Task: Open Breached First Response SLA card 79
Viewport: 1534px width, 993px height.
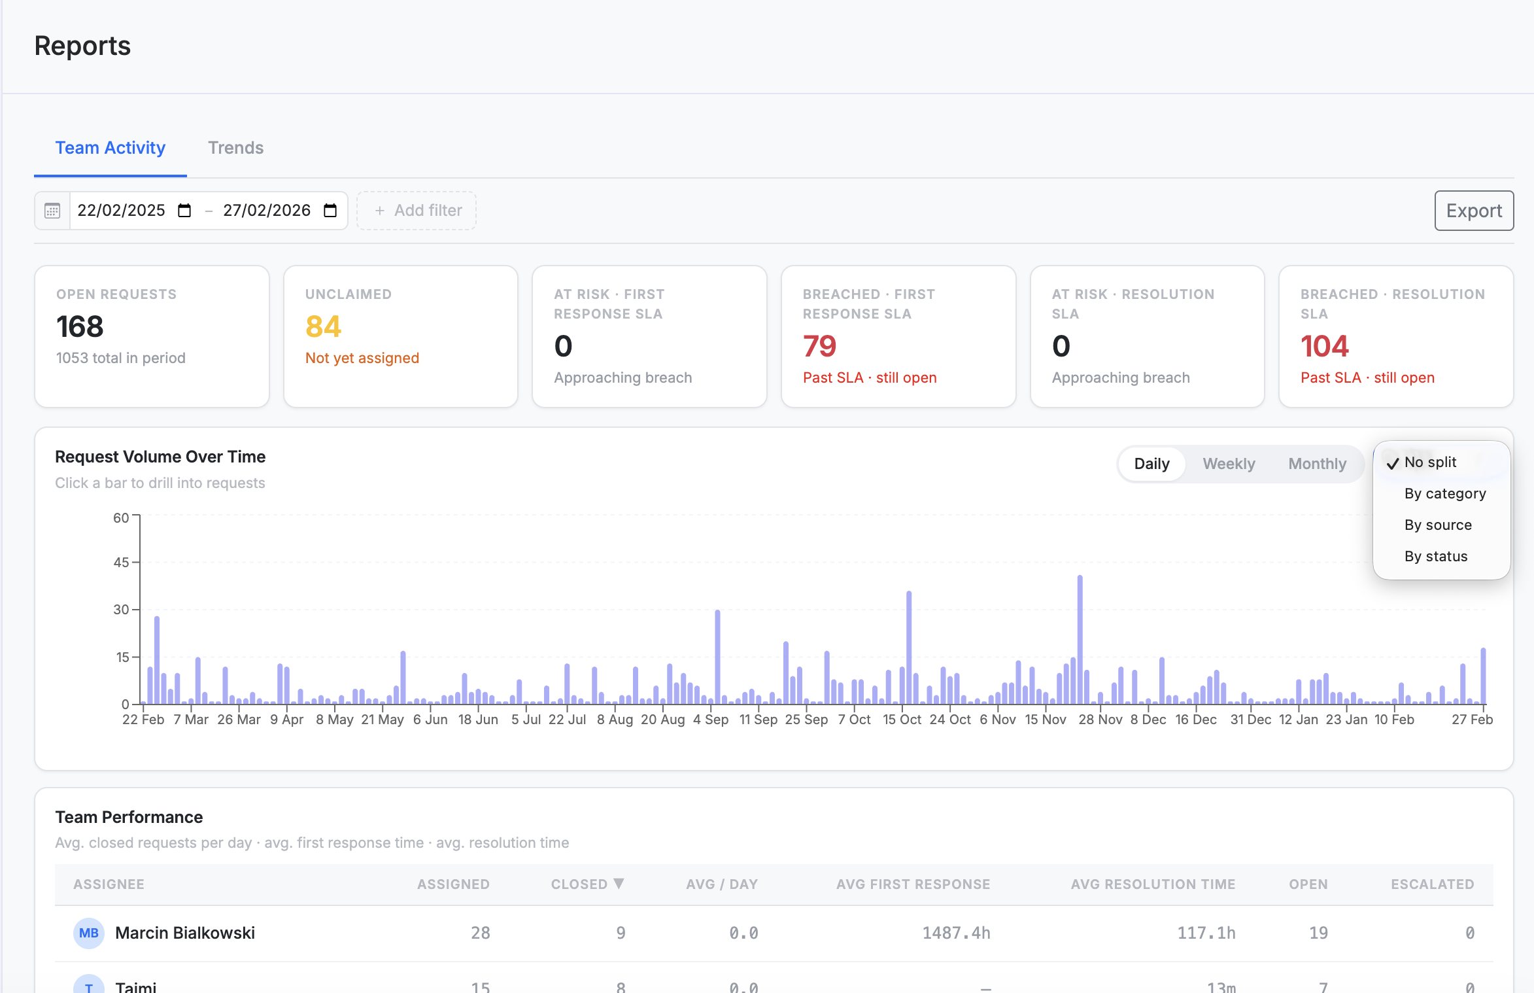Action: (x=898, y=336)
